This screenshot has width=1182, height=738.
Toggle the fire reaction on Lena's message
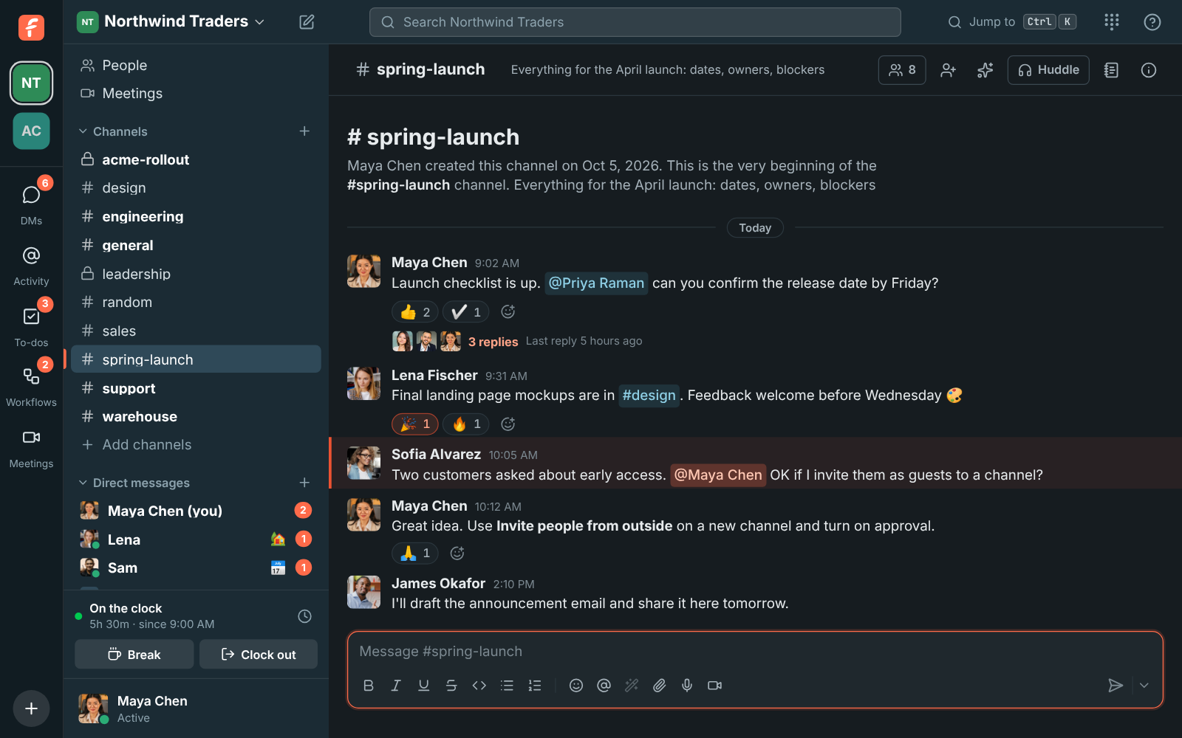(x=466, y=424)
